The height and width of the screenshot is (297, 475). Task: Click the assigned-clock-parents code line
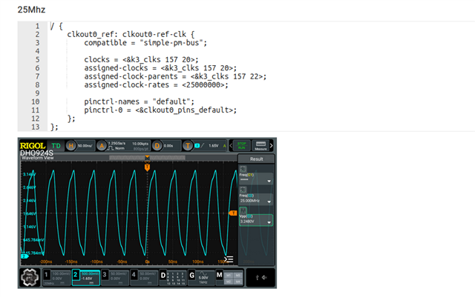point(175,76)
